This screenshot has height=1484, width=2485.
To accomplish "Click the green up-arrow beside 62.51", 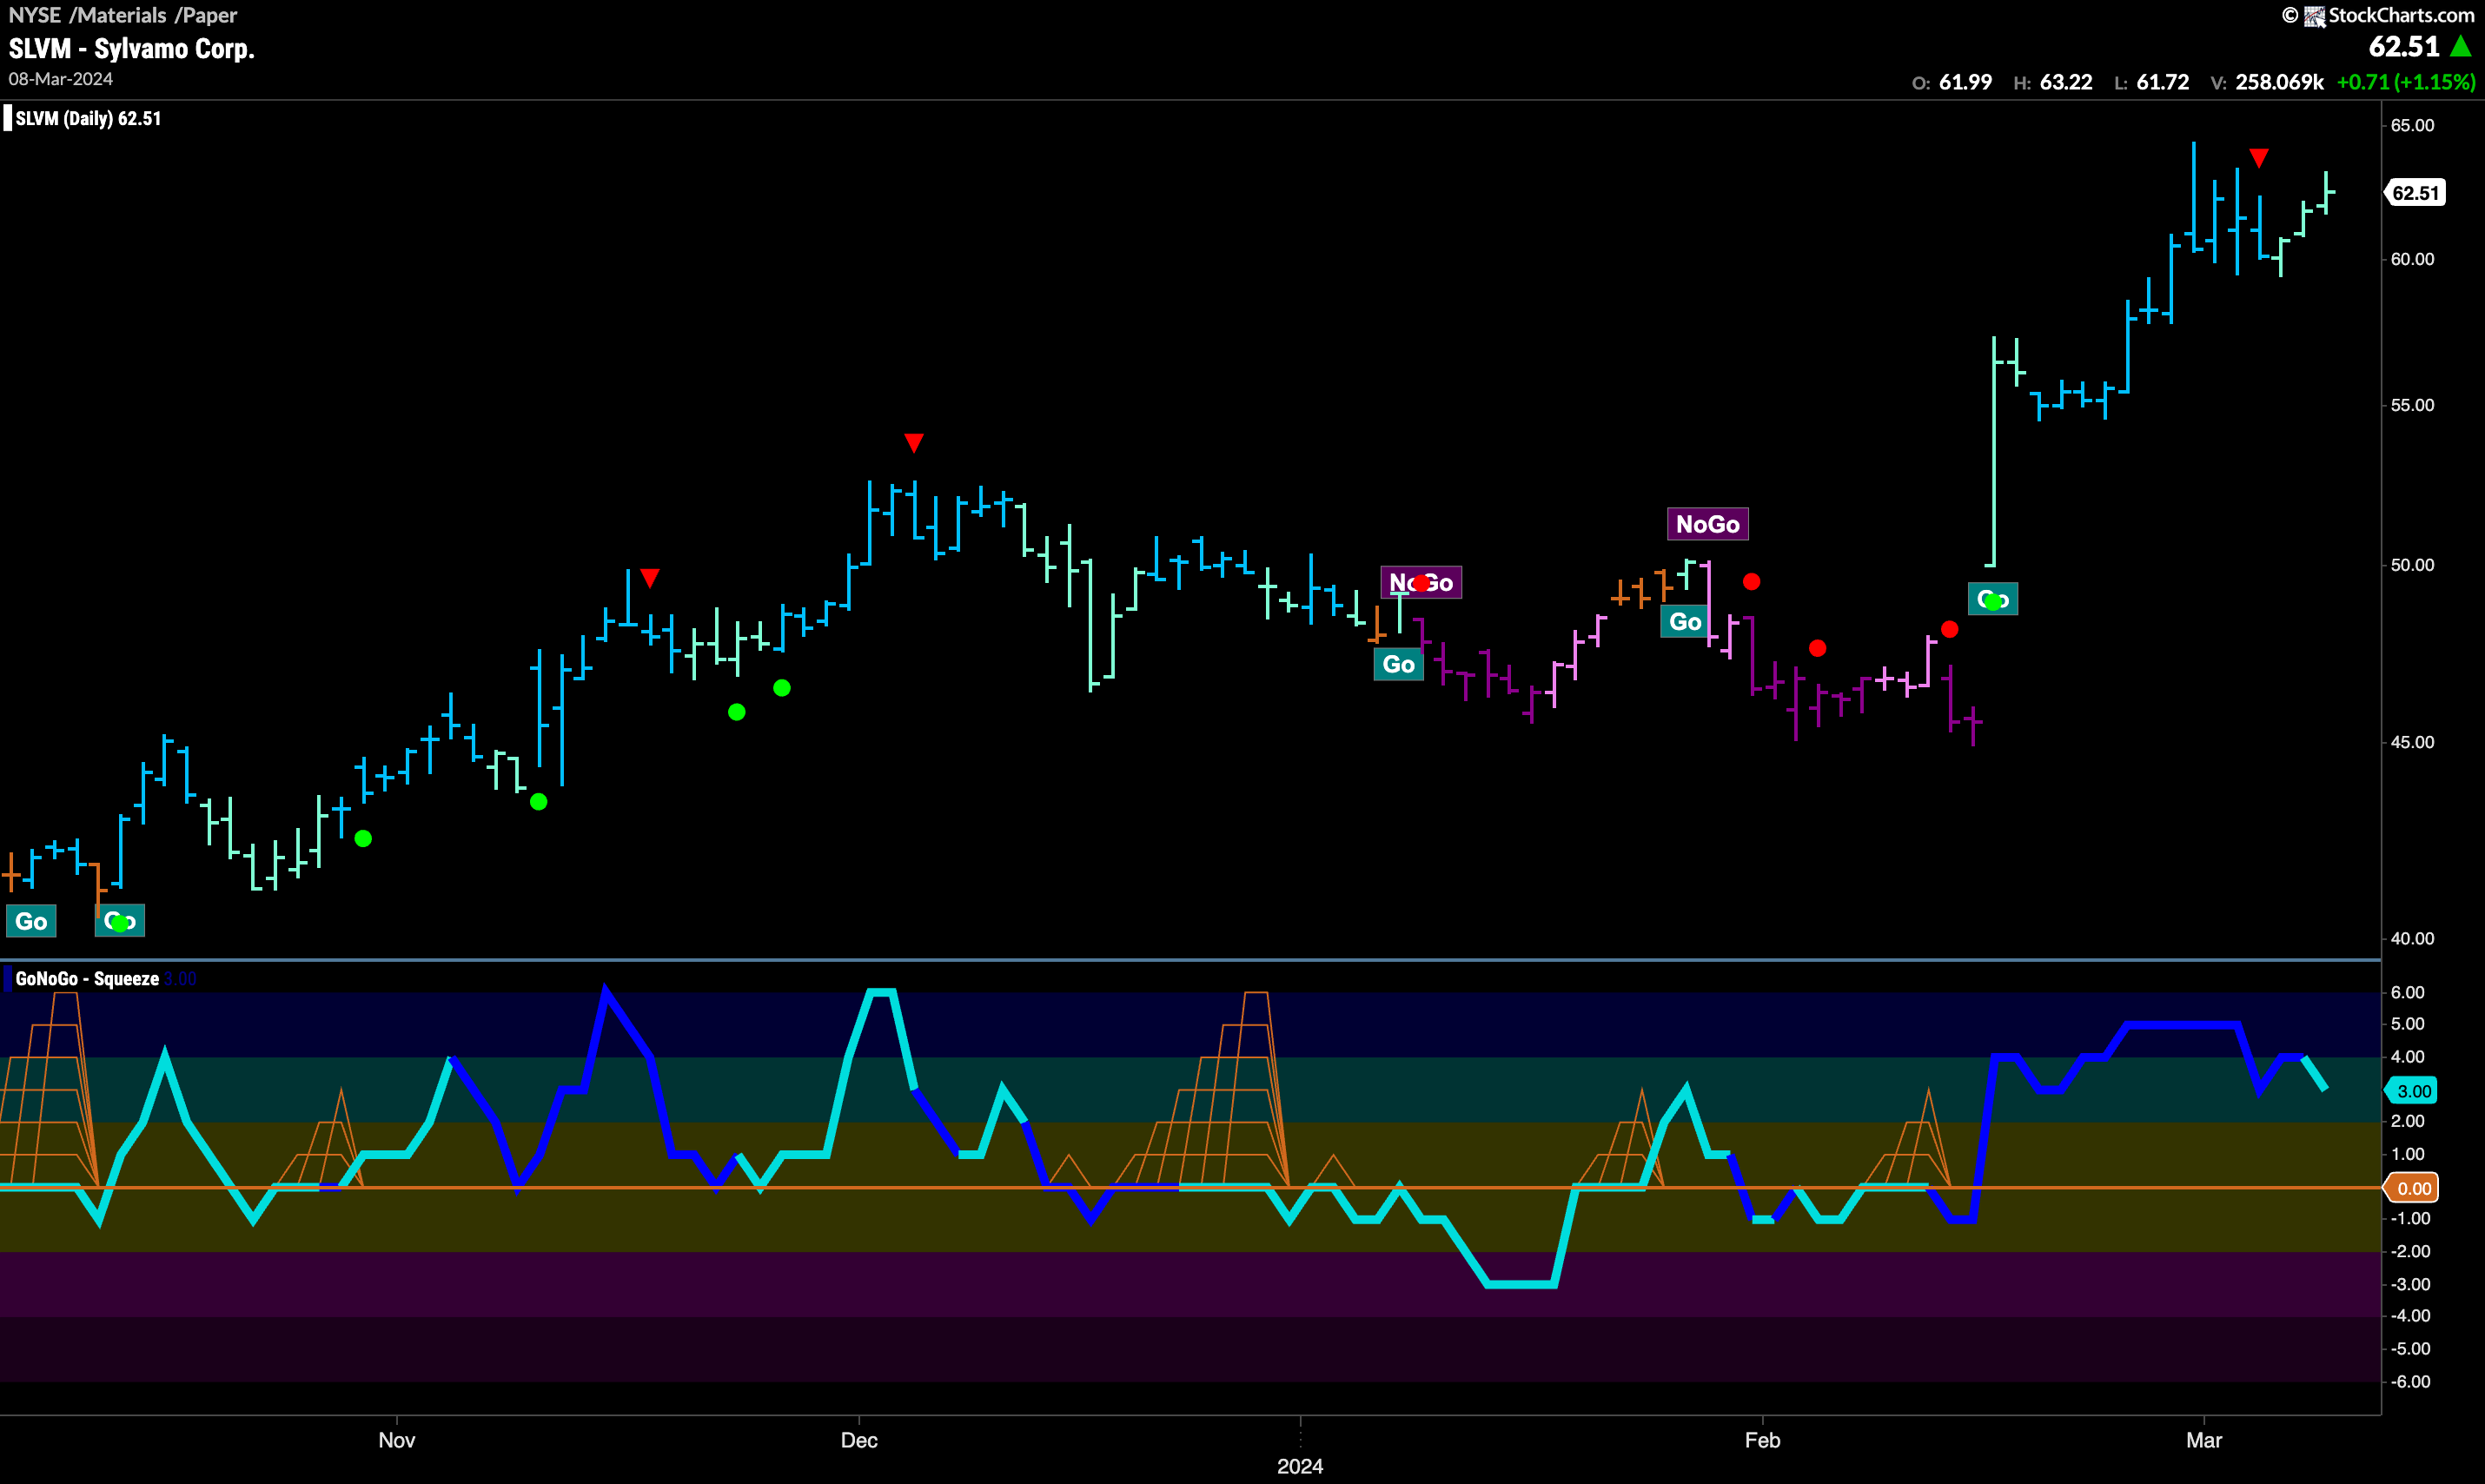I will 2461,47.
